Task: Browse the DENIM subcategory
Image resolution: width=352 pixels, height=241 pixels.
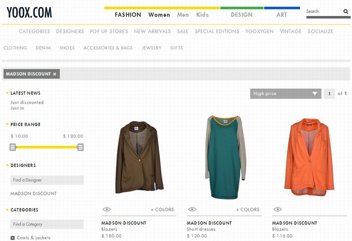Action: click(x=43, y=48)
